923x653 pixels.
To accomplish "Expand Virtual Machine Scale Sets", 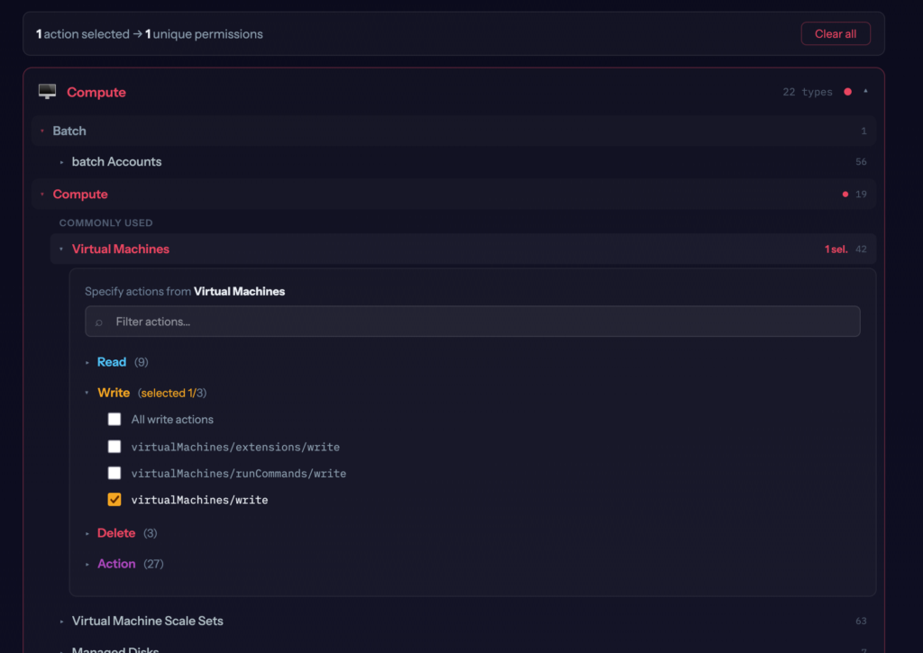I will tap(147, 621).
